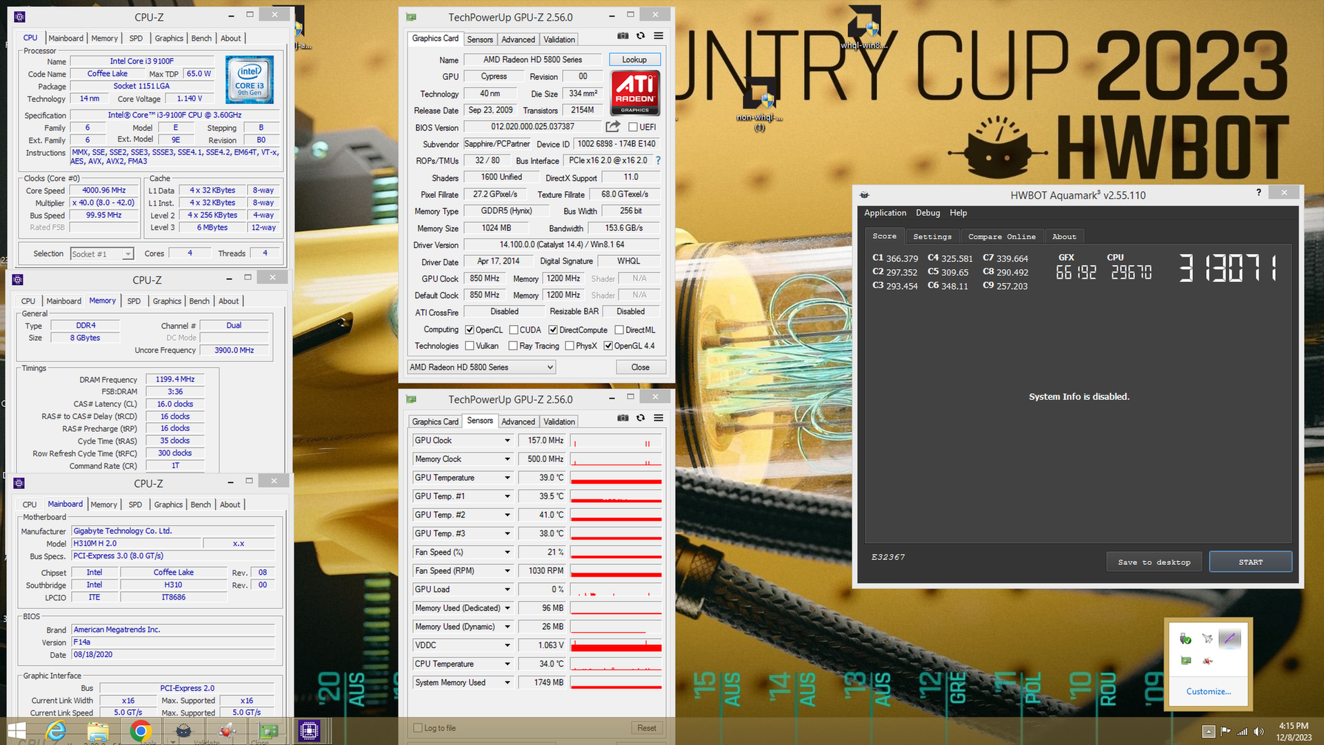
Task: Toggle the Ray Tracing checkbox
Action: coord(513,346)
